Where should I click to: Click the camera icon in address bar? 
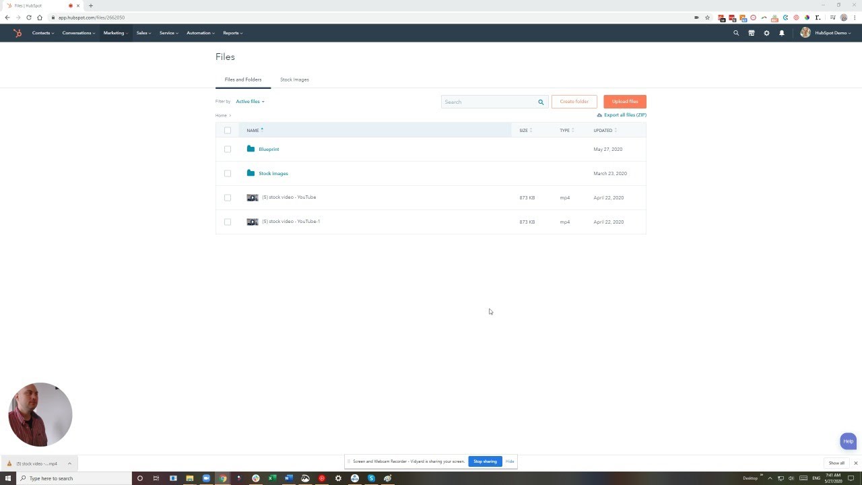[696, 18]
